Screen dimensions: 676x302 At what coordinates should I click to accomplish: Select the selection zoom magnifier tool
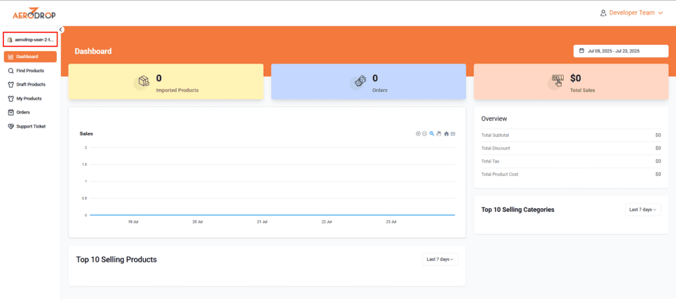click(x=432, y=133)
